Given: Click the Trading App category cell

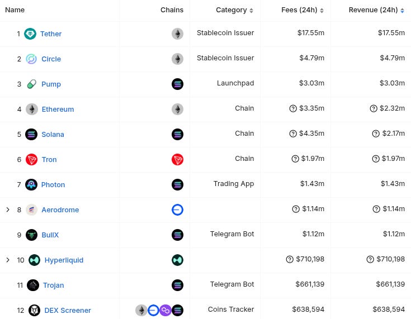Looking at the screenshot, I should [x=234, y=184].
